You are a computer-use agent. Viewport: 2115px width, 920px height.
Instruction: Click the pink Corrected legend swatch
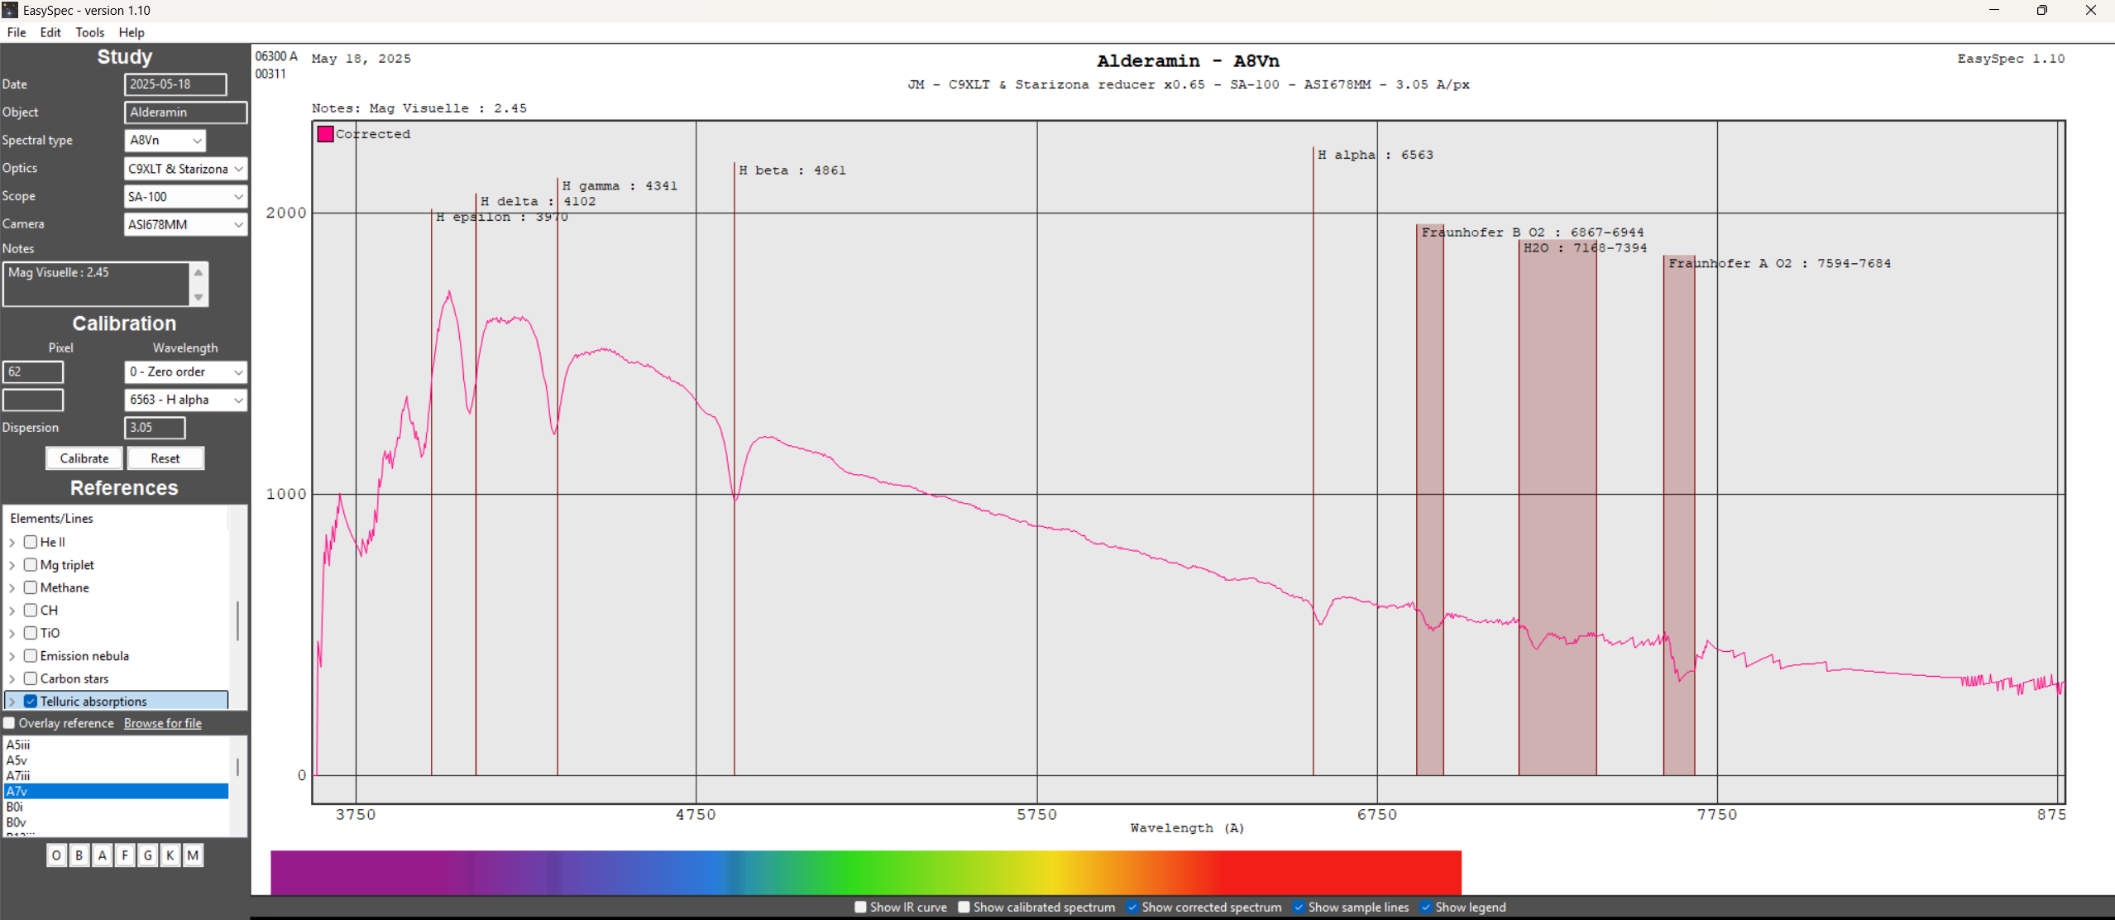[x=326, y=134]
